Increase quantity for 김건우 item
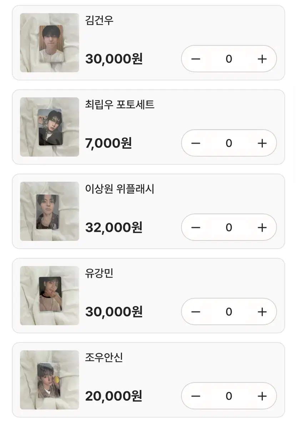Image resolution: width=297 pixels, height=429 pixels. [x=262, y=59]
